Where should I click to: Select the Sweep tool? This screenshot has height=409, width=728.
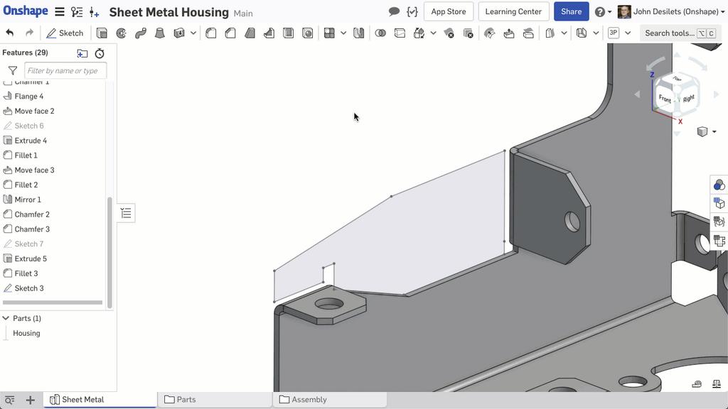click(139, 33)
